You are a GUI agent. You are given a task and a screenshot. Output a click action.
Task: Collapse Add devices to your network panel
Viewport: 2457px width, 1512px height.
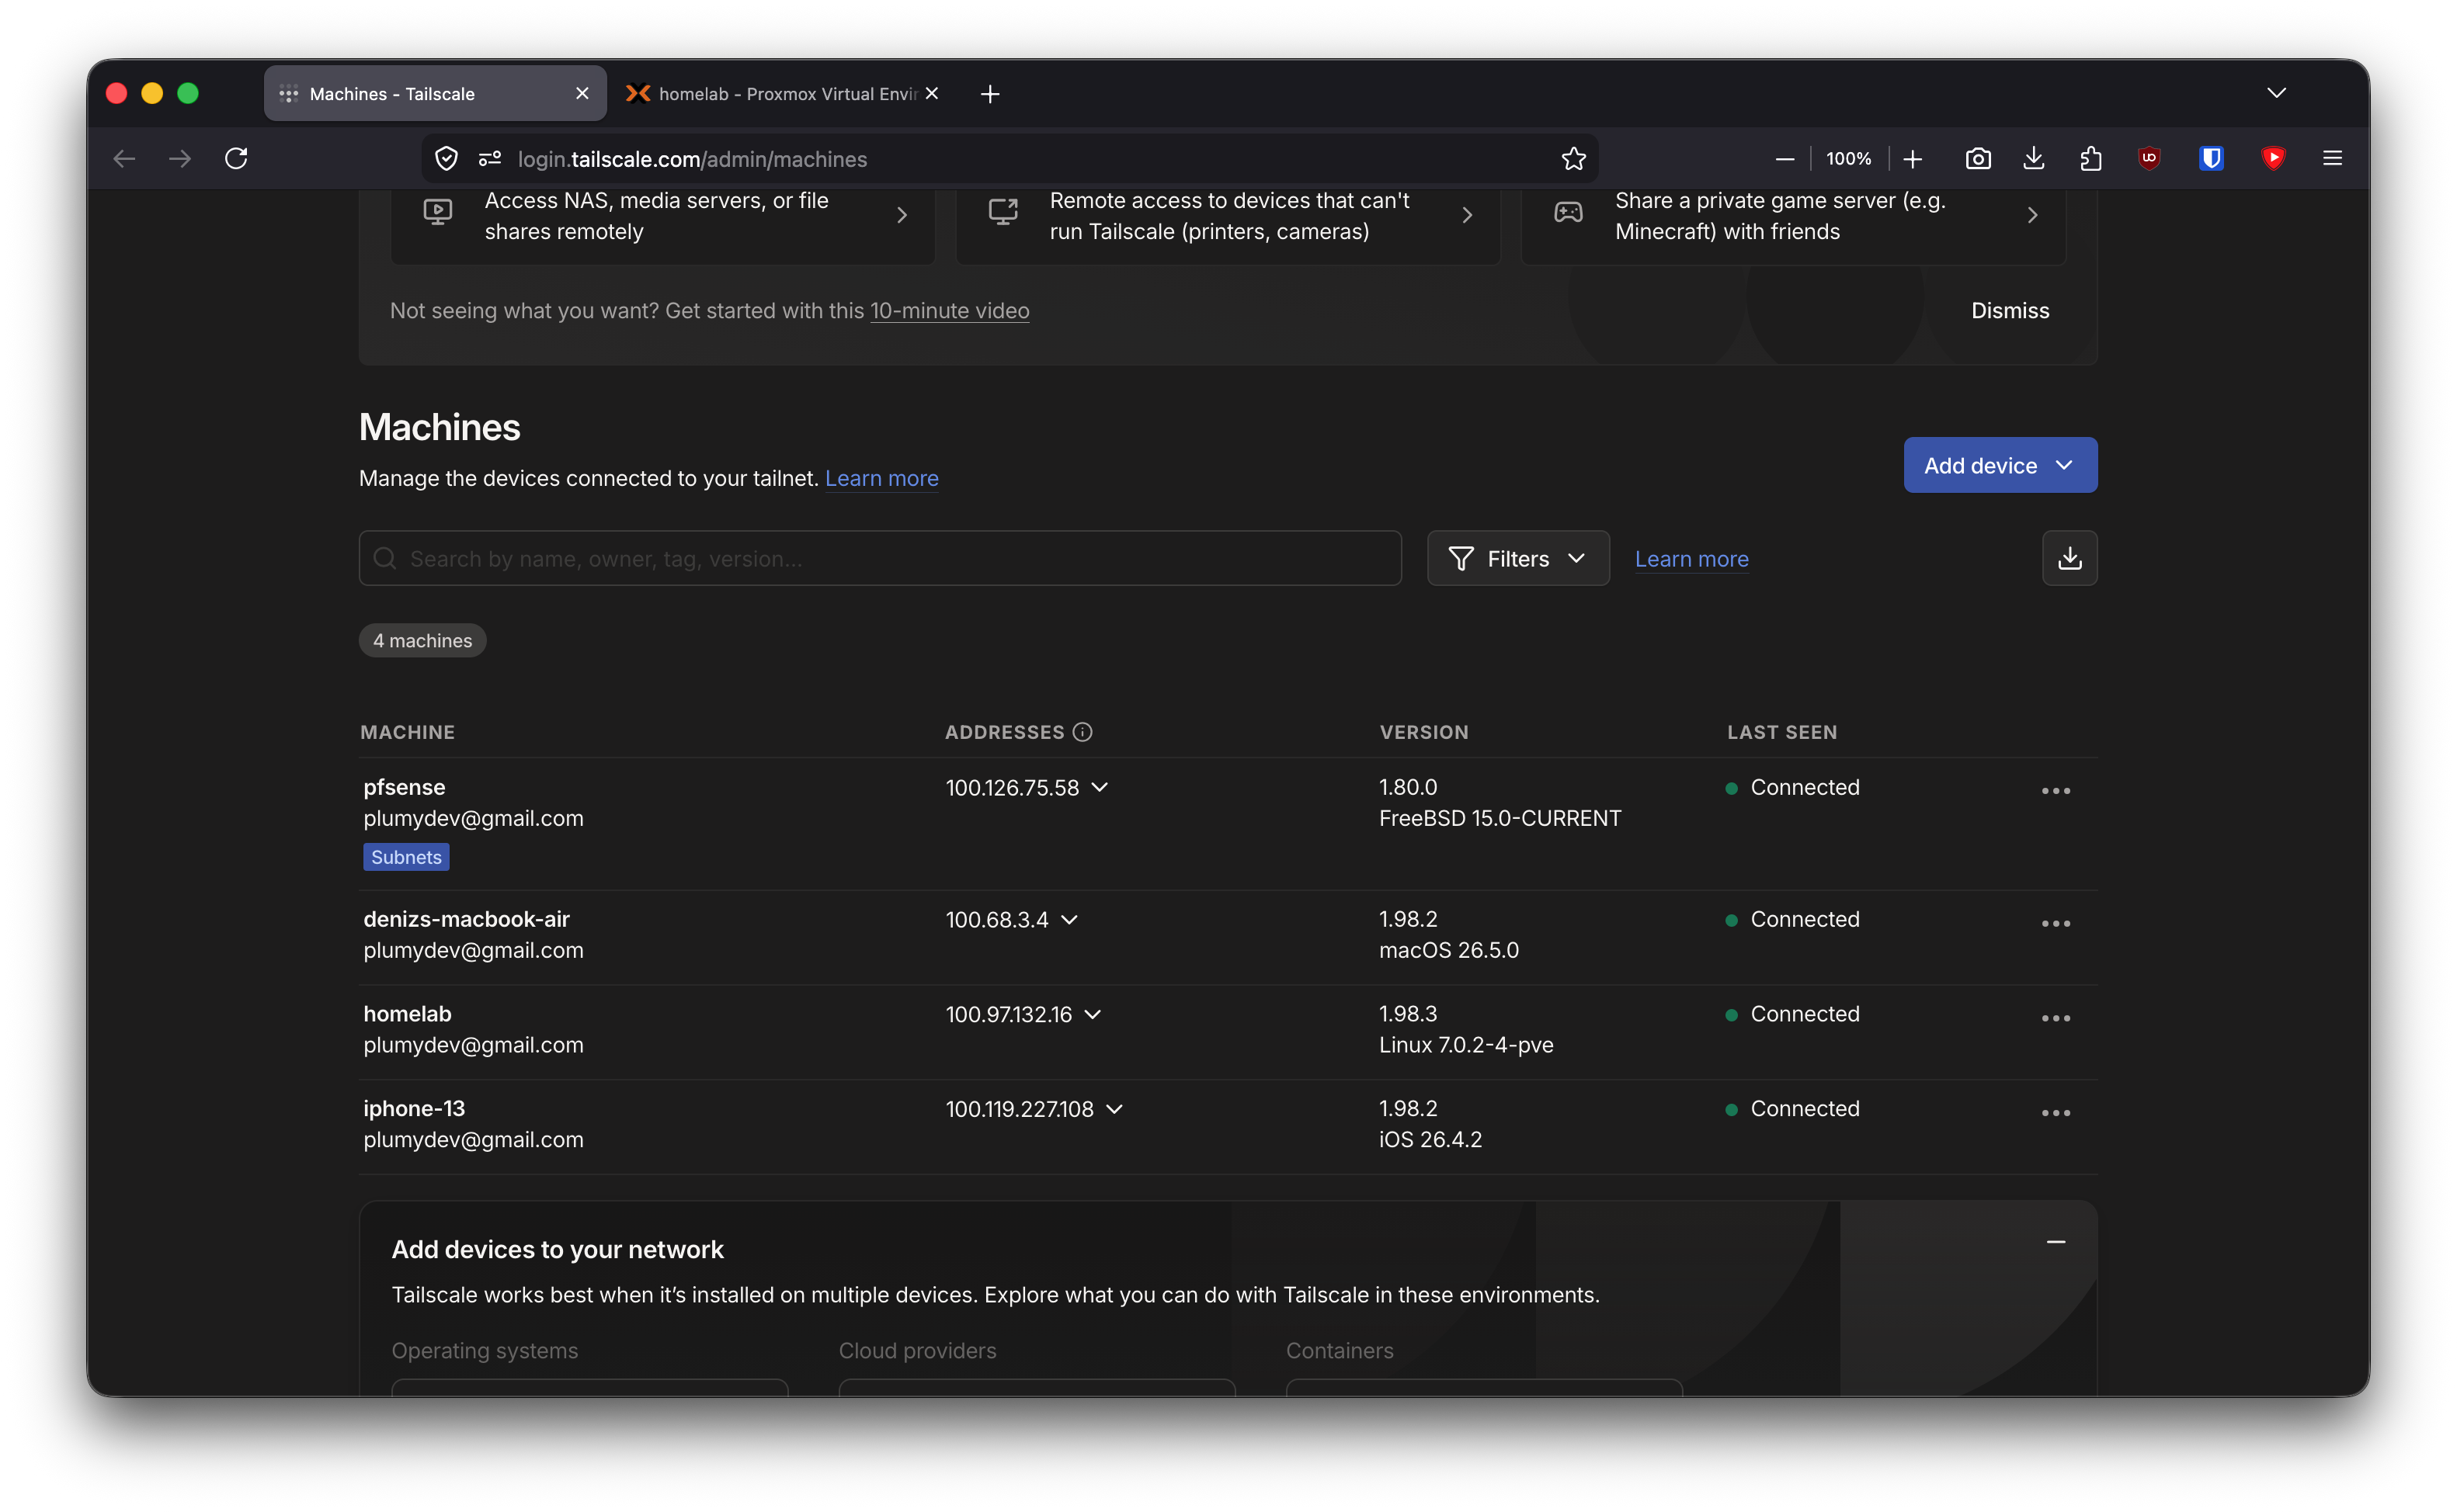point(2055,1242)
